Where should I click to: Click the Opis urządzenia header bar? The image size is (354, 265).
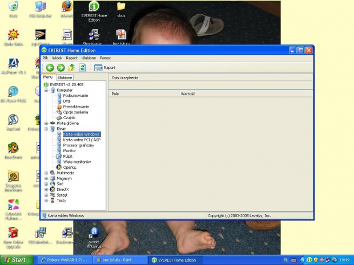click(x=211, y=78)
